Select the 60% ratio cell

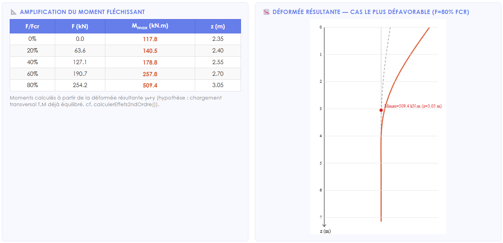tap(33, 74)
